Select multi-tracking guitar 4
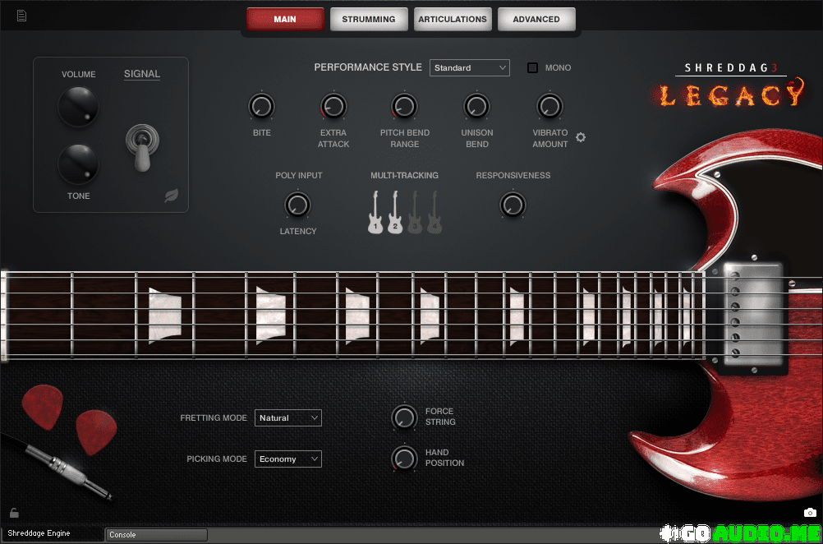 click(434, 212)
